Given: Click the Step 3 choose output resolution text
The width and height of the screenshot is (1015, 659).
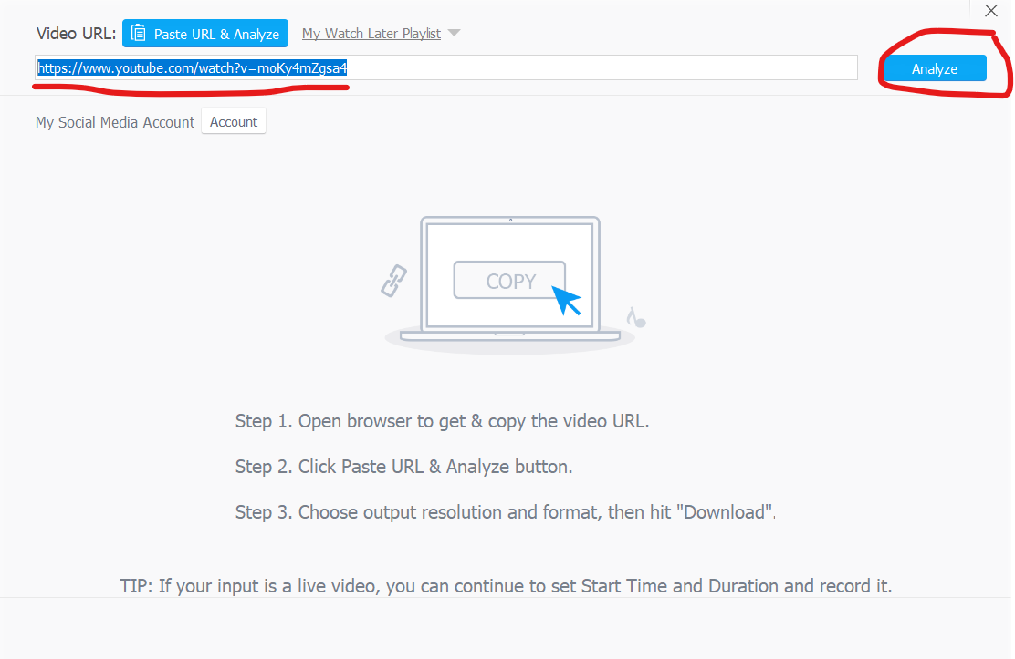Looking at the screenshot, I should tap(505, 512).
